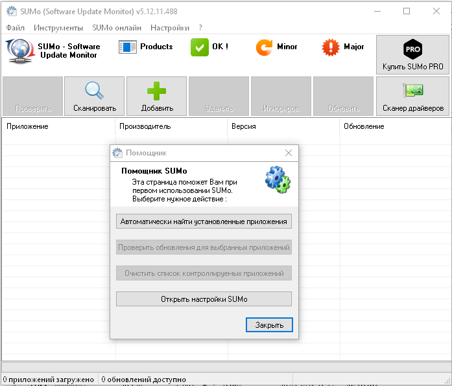Click the 'Помощник SUMo' heading text

point(154,171)
